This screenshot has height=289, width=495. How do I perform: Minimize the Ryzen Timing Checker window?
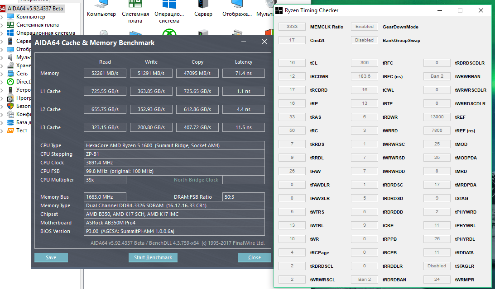tap(439, 10)
